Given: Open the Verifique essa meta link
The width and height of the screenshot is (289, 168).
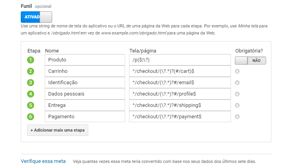Looking at the screenshot, I should click(x=43, y=161).
